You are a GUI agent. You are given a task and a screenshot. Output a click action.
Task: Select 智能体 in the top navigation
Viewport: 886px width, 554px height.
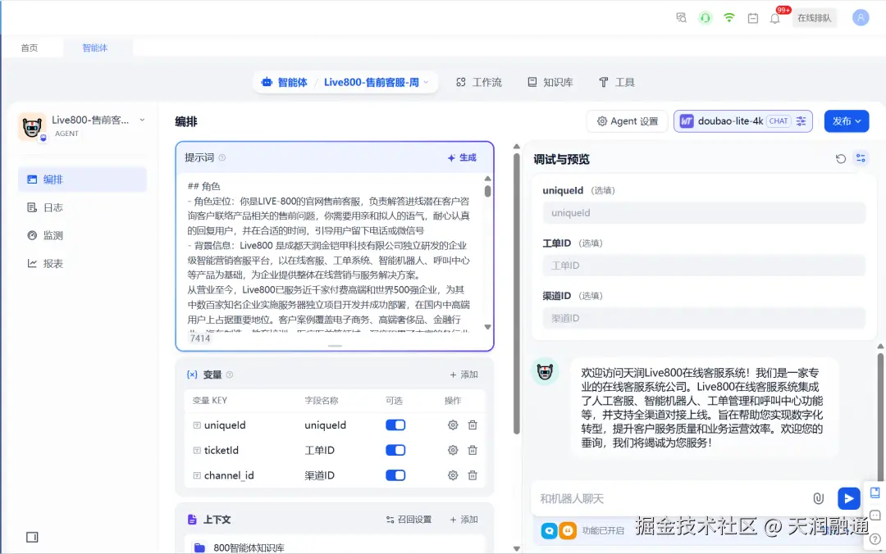point(284,83)
